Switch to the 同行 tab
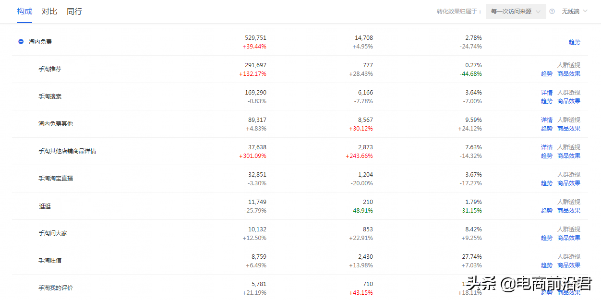The image size is (601, 300). point(74,11)
